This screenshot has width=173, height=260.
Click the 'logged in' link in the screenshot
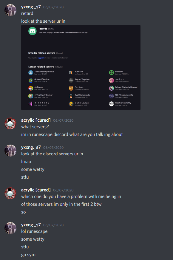click(41, 58)
